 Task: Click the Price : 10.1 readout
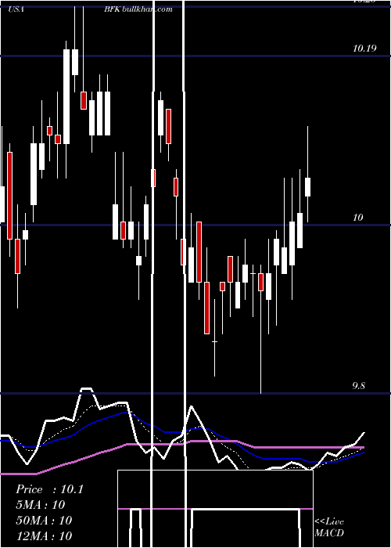[x=49, y=489]
